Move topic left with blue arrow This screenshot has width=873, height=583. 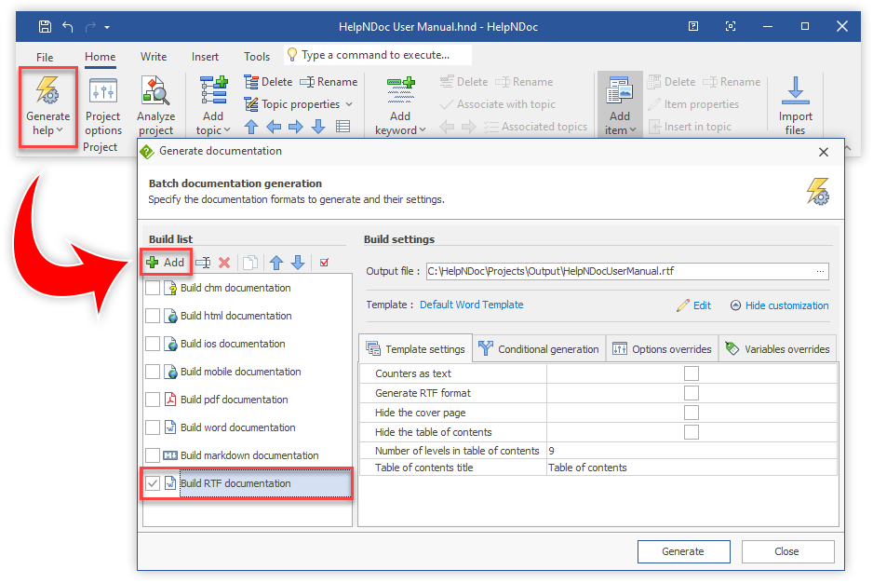pyautogui.click(x=274, y=127)
